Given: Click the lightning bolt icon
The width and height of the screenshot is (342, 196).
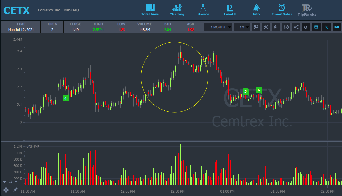Looking at the screenshot, I should [x=275, y=27].
